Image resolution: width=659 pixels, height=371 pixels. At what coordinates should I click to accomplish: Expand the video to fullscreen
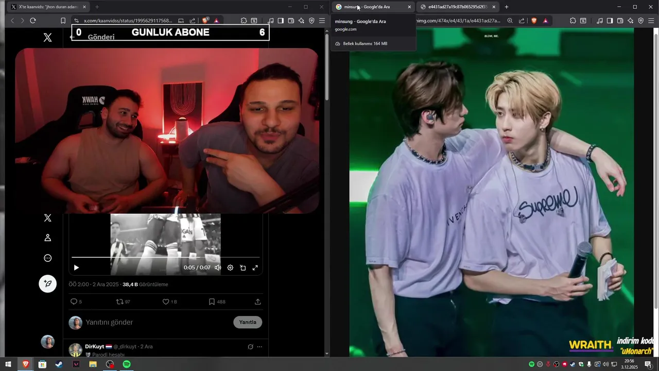(x=255, y=267)
